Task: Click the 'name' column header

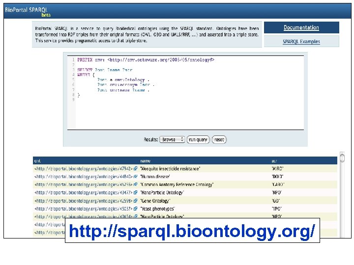Action: pos(145,160)
